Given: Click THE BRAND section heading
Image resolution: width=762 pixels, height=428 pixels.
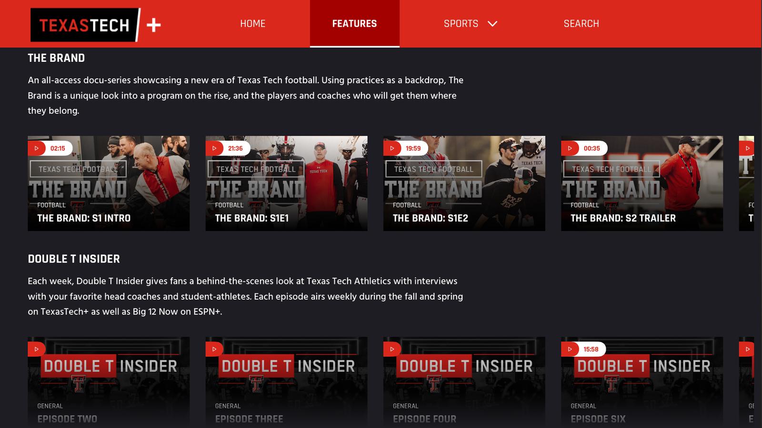Looking at the screenshot, I should [x=56, y=58].
